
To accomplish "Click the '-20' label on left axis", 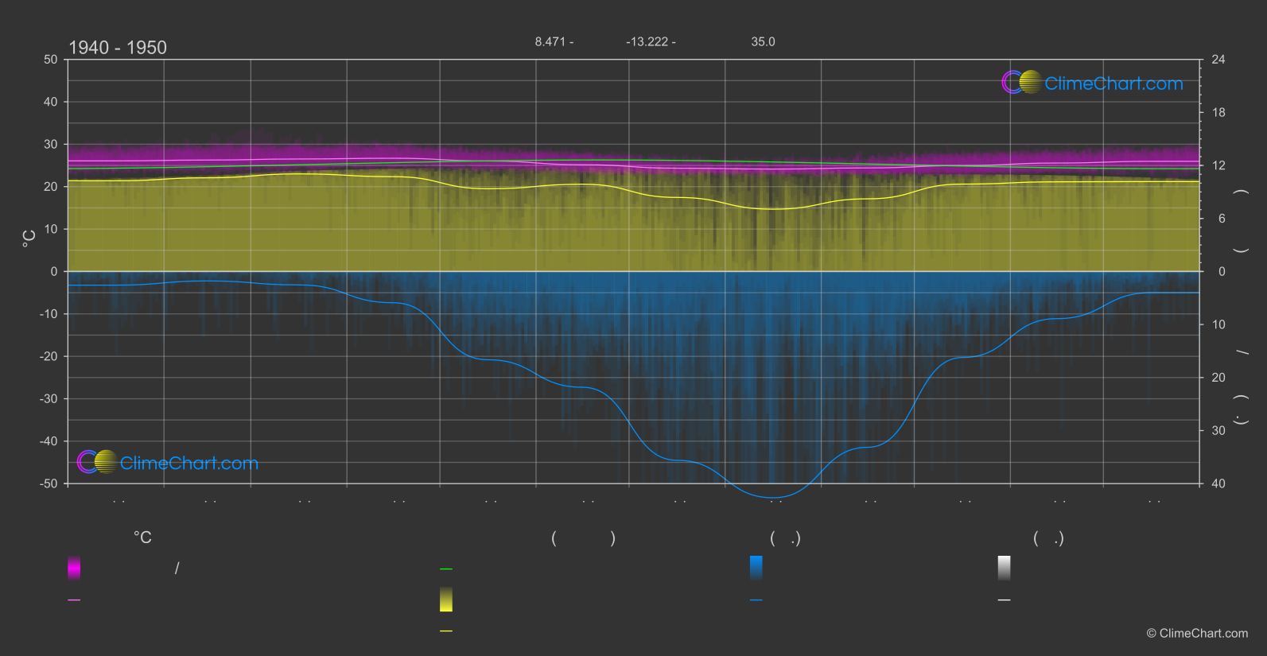I will 49,356.
